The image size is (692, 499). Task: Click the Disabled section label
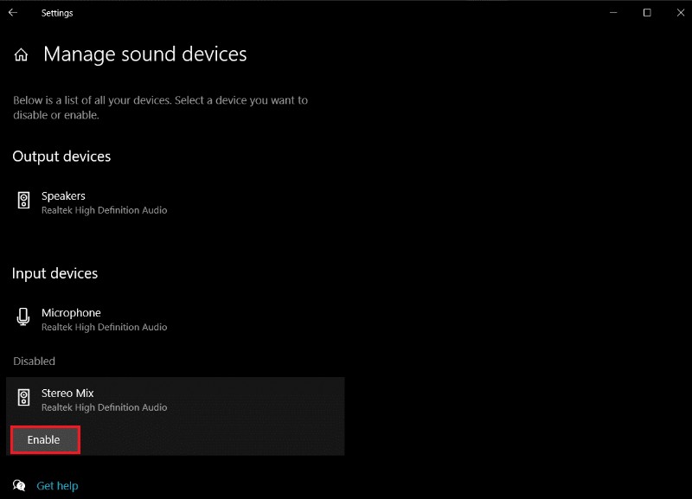pos(33,361)
